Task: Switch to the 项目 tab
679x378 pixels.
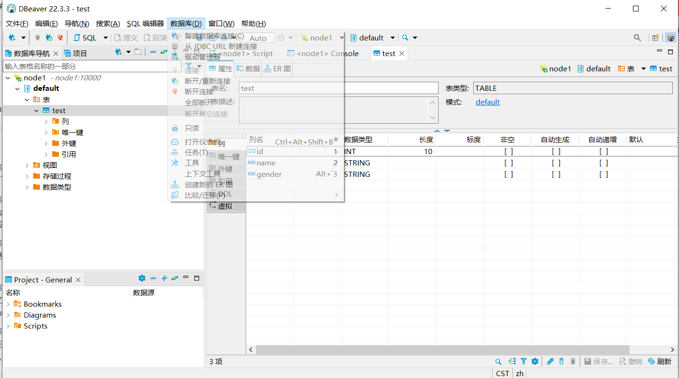Action: pos(76,53)
